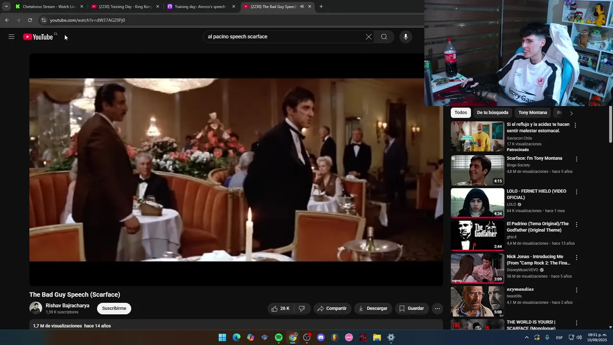Open options for the Gaviscon ad
This screenshot has width=613, height=345.
point(576,125)
